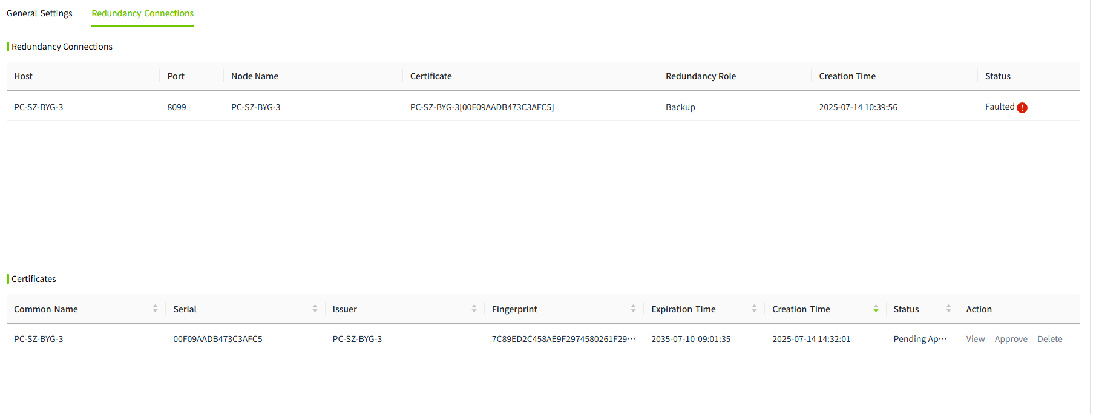Sort certificates by Issuer column
The height and width of the screenshot is (414, 1099).
(x=474, y=309)
